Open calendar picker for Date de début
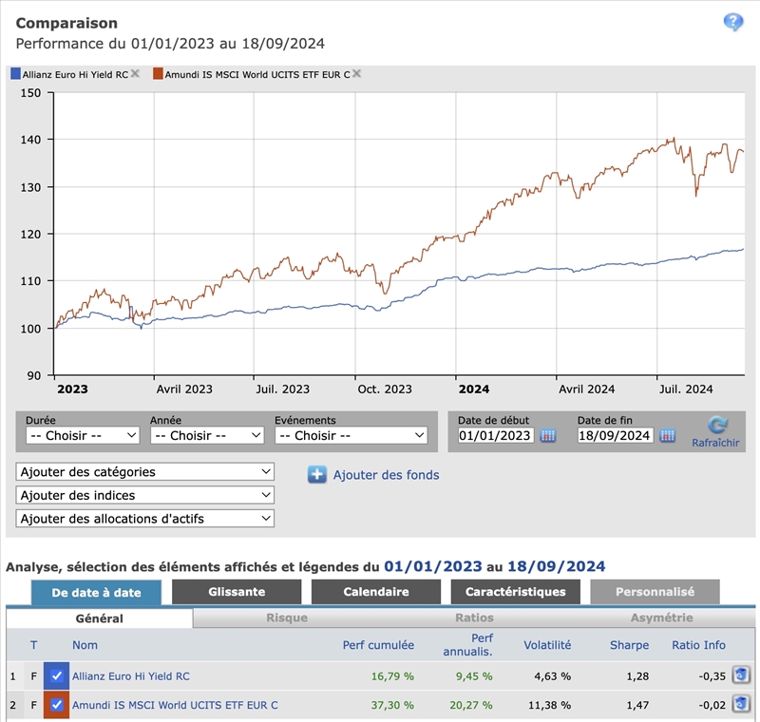Screen dimensions: 760x722 [548, 436]
